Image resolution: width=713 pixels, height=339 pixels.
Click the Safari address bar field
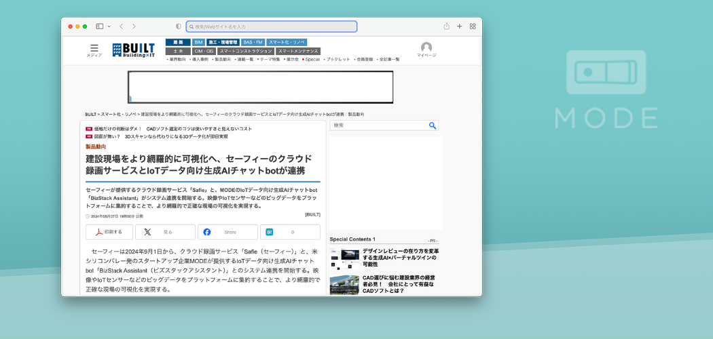(272, 26)
